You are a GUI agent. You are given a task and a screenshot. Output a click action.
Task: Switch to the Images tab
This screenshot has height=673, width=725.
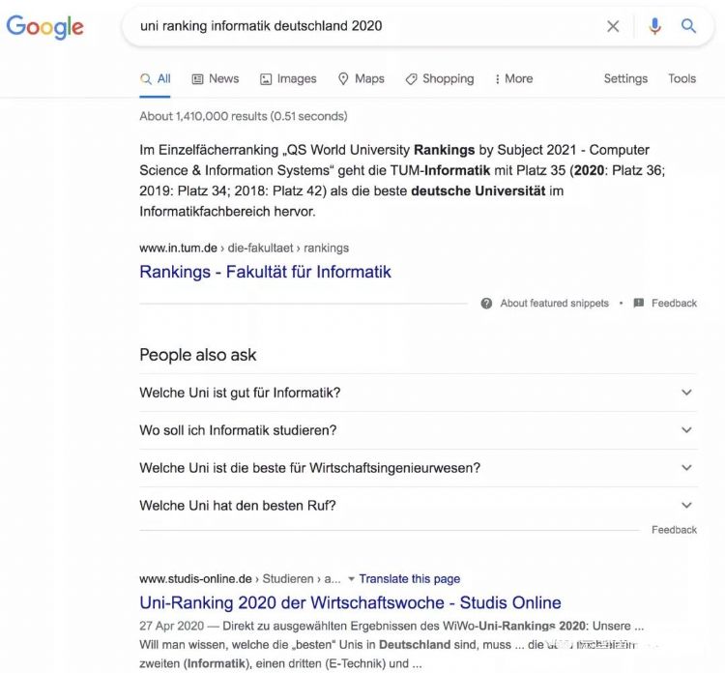click(x=288, y=78)
